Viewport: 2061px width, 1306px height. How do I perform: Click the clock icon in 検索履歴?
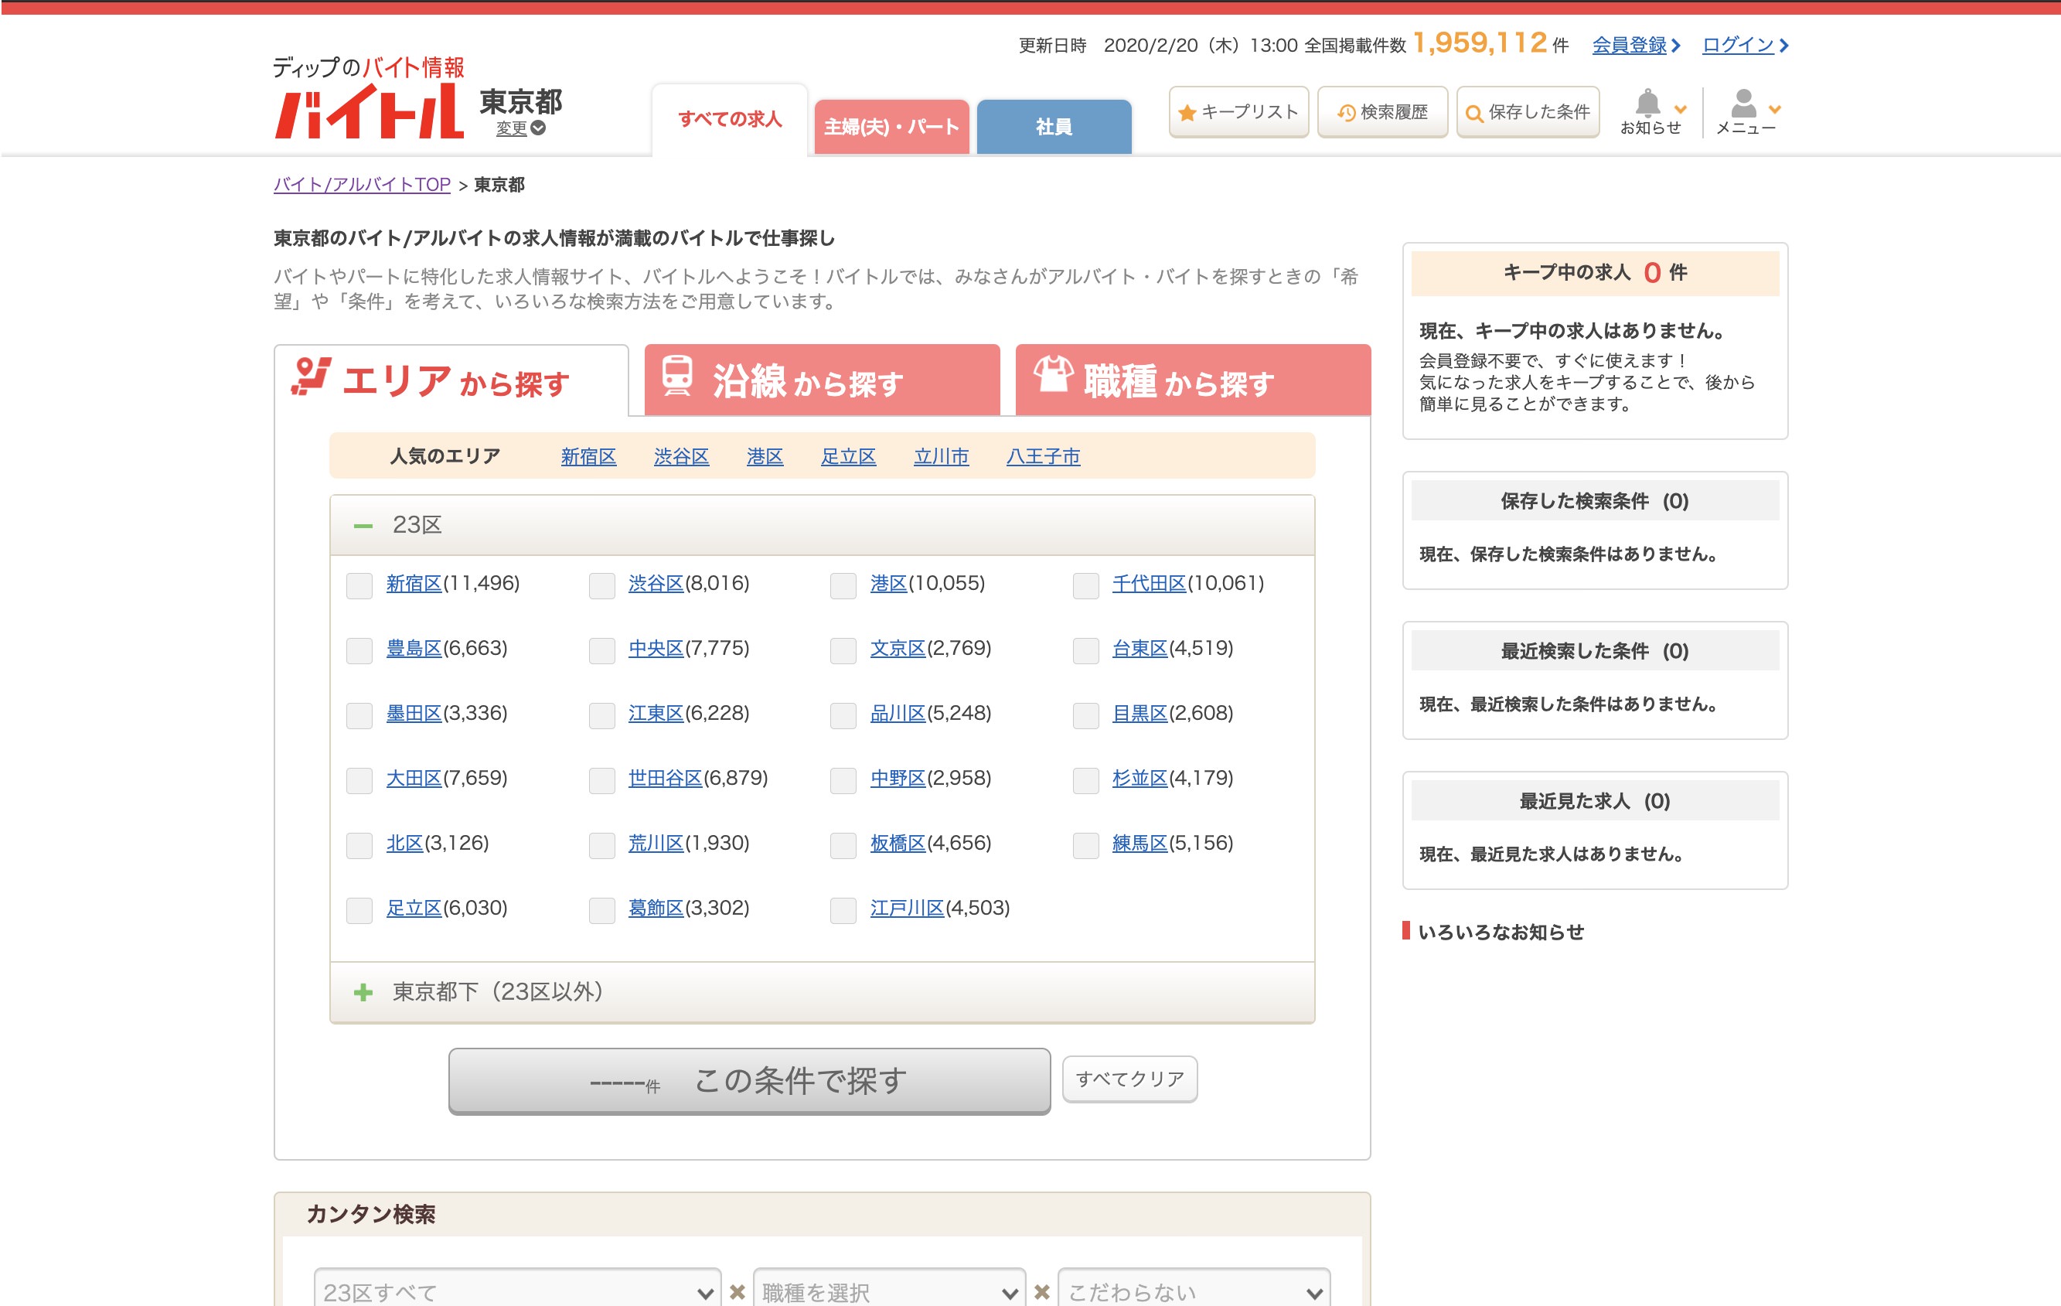tap(1345, 113)
